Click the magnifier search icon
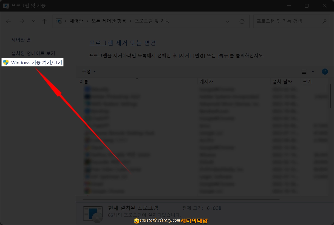 tap(324, 21)
